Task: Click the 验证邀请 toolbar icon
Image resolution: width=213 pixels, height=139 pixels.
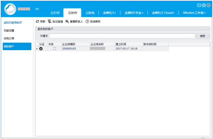Action: (50, 21)
